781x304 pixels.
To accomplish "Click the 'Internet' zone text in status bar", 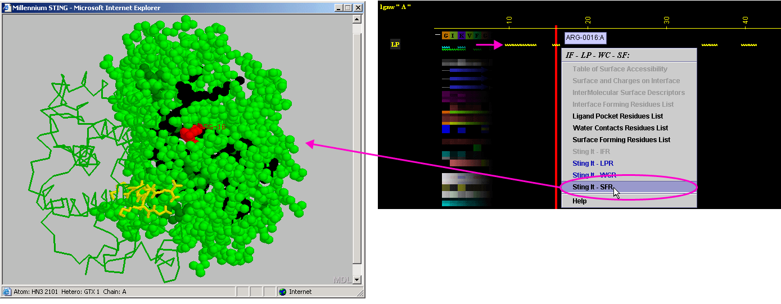I will click(300, 292).
